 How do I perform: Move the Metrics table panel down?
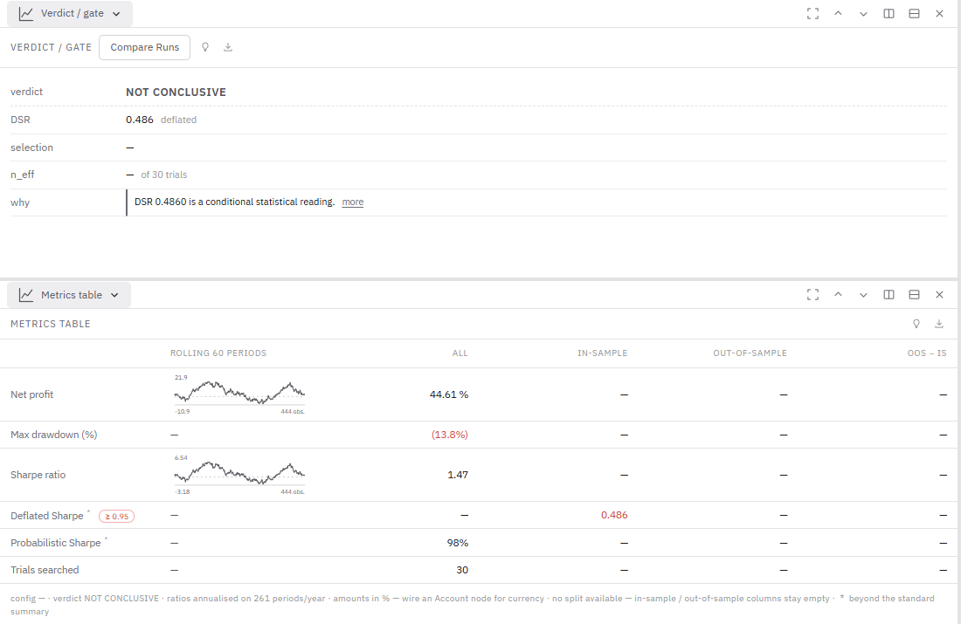click(863, 295)
